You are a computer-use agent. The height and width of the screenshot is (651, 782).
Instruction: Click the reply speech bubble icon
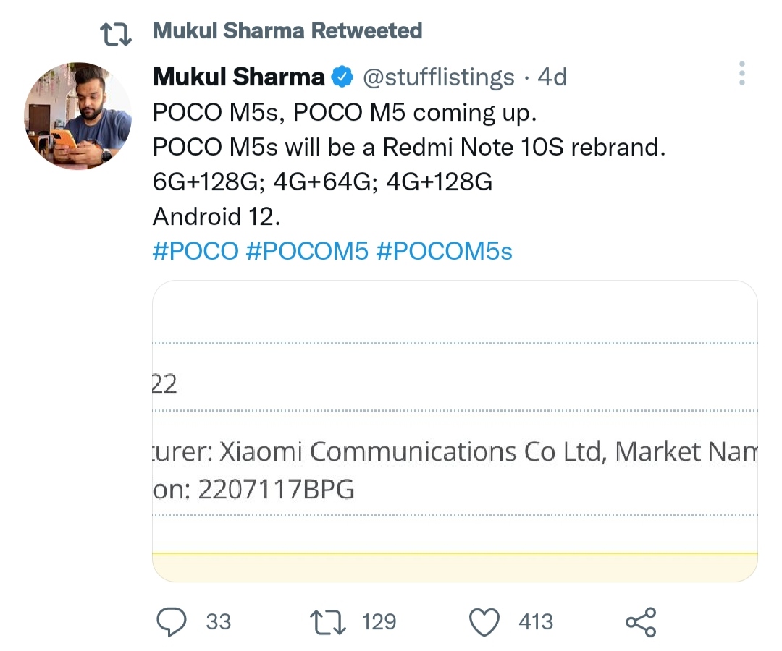point(172,621)
